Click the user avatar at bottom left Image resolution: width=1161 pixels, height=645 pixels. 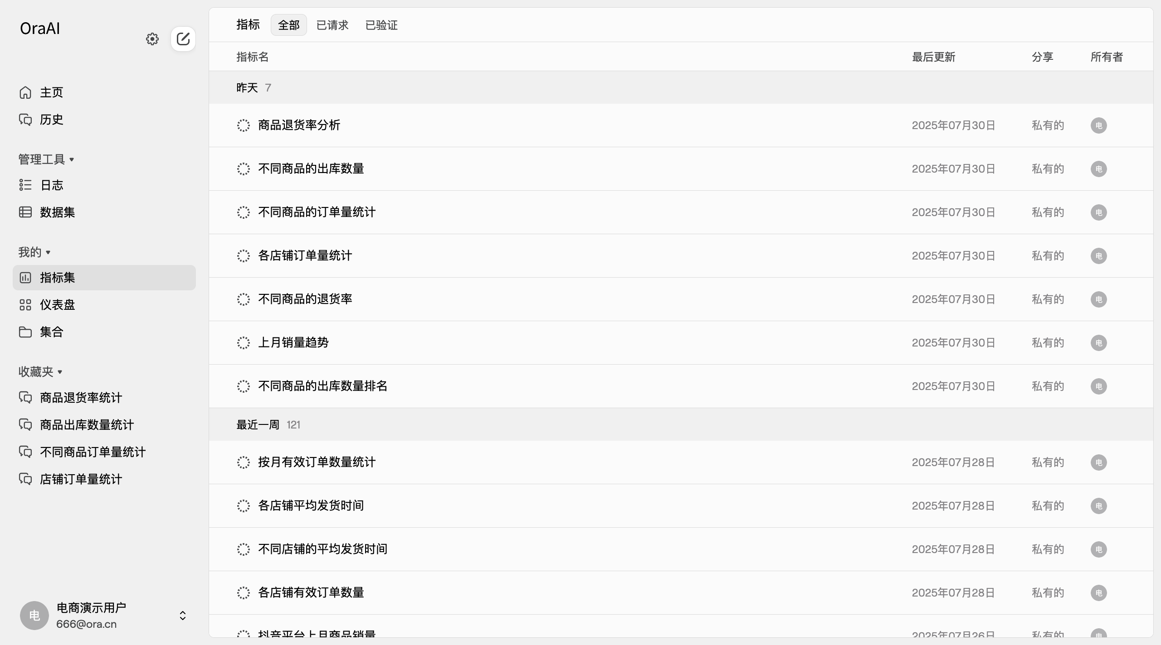coord(34,615)
